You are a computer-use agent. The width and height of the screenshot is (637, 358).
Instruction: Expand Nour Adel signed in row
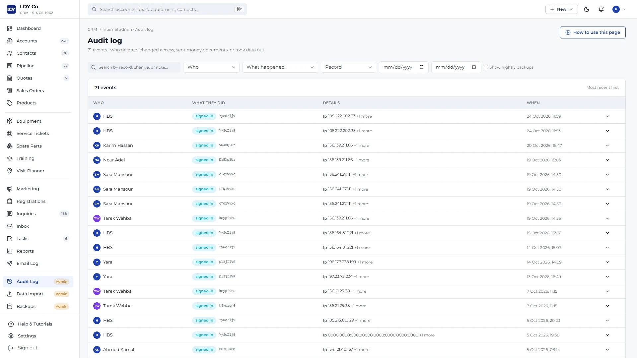pos(607,160)
